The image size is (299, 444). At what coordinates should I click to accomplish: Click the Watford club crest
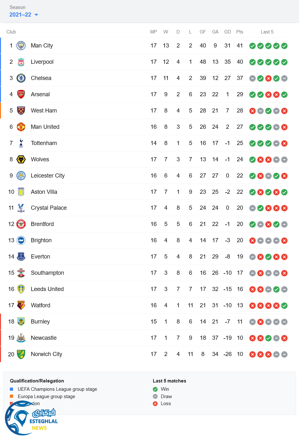21,305
